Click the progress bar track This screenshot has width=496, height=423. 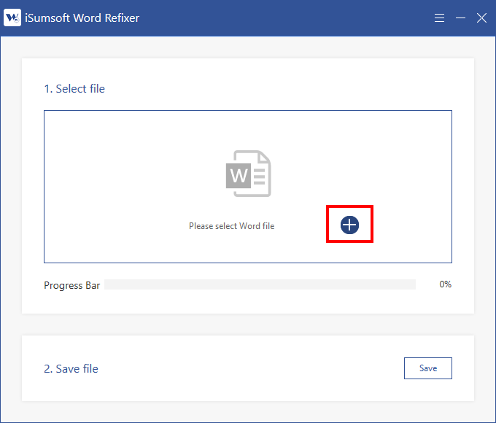[x=260, y=284]
